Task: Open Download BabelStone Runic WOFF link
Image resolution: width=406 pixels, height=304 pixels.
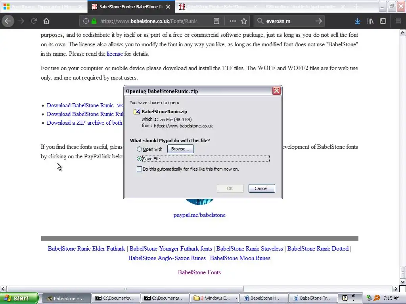Action: coord(85,105)
